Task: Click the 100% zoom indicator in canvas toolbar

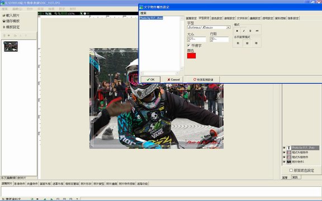Action: [71, 13]
